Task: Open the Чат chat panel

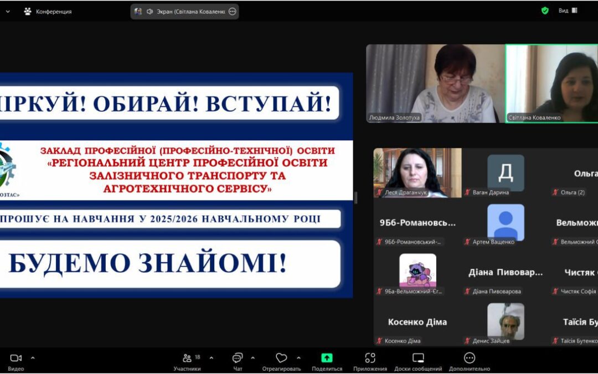Action: [x=237, y=361]
